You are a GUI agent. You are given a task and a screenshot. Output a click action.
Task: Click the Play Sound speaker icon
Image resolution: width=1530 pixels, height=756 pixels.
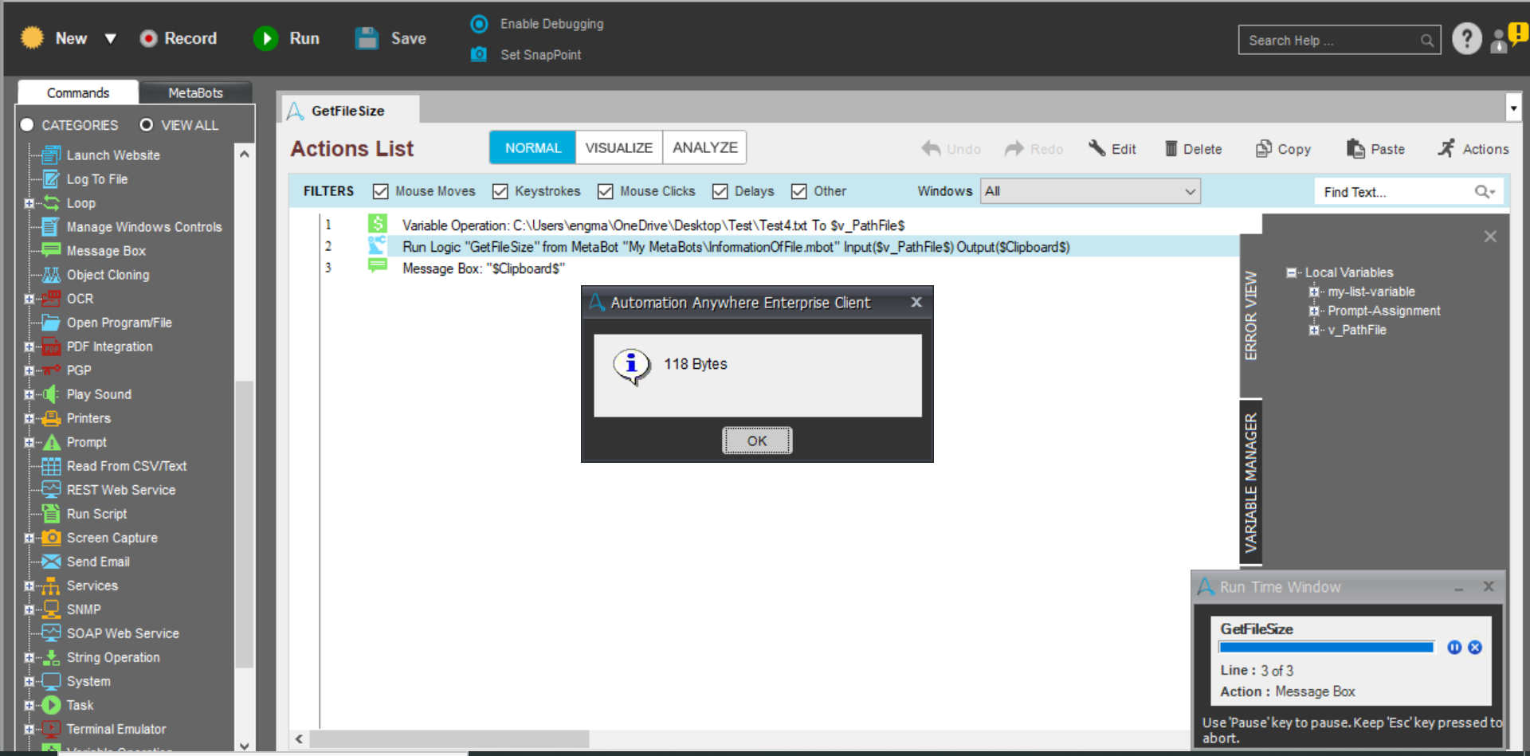tap(51, 394)
